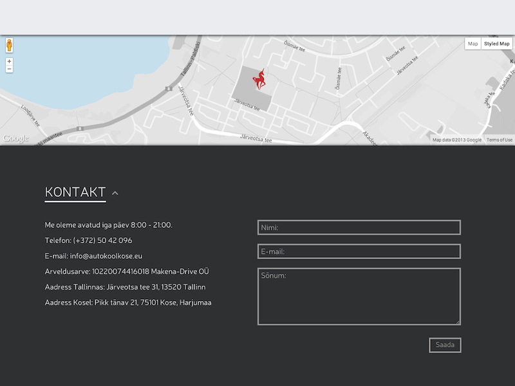Click inside the Nimi input field
The height and width of the screenshot is (386, 515).
(x=358, y=227)
